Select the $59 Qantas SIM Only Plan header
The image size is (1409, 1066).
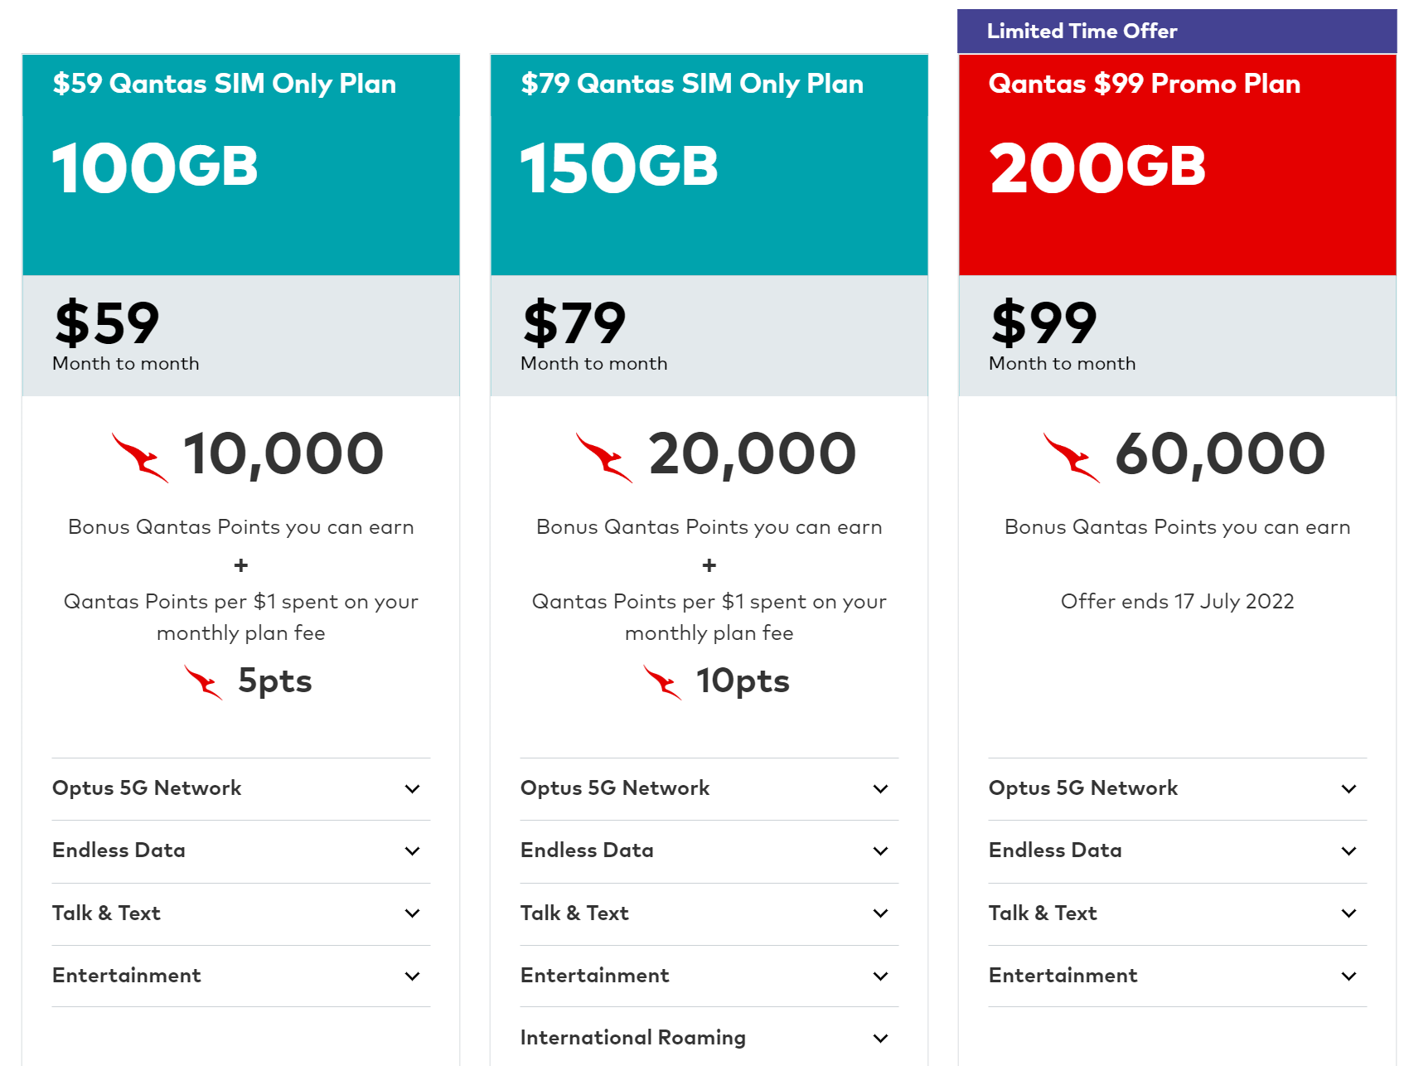click(241, 165)
